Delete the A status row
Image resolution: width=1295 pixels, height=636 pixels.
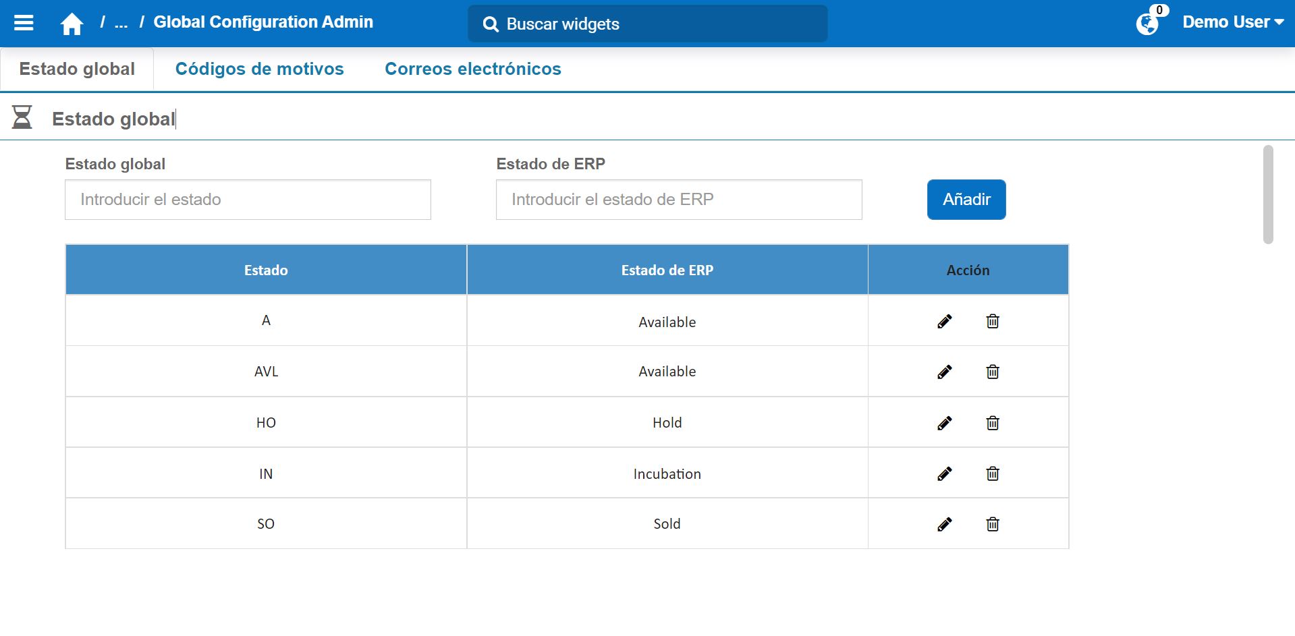(992, 321)
